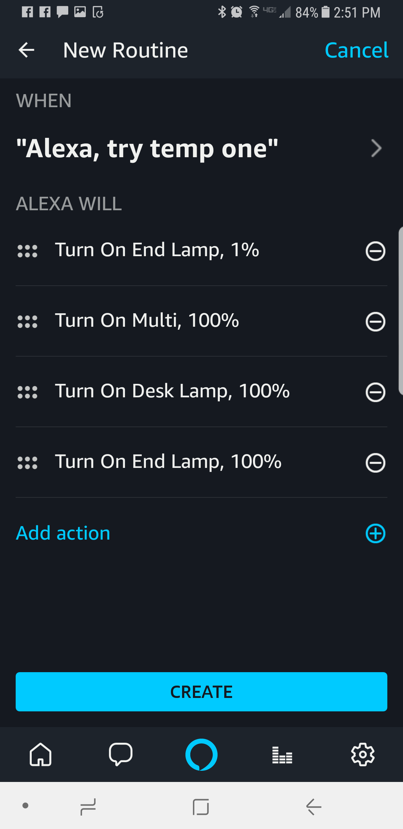Tap the back arrow in header
The image size is (403, 829).
click(26, 50)
